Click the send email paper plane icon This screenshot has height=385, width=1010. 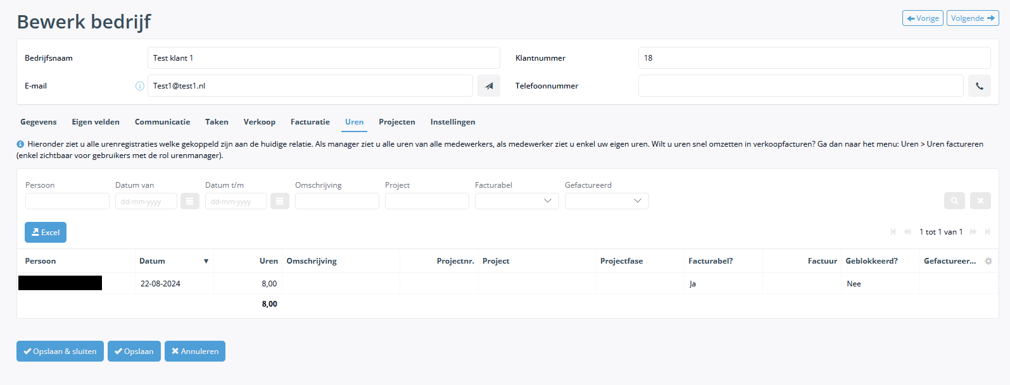coord(488,86)
